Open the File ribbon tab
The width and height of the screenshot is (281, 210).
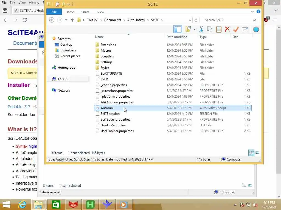pyautogui.click(x=54, y=12)
